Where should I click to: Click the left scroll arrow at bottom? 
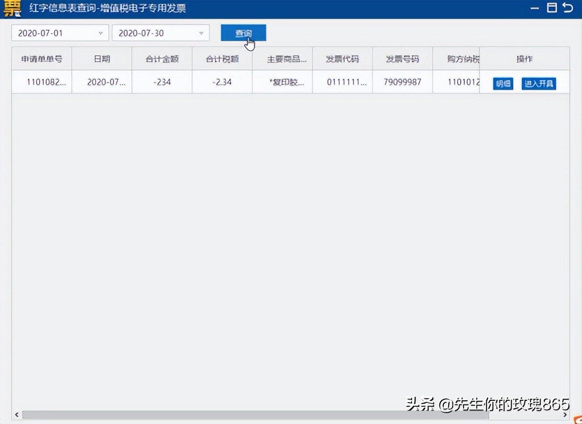coord(16,414)
